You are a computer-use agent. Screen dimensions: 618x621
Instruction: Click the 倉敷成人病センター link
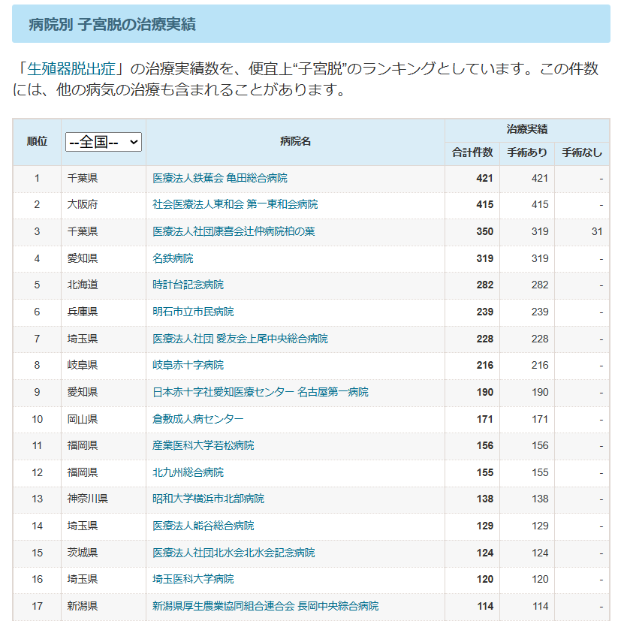point(197,419)
